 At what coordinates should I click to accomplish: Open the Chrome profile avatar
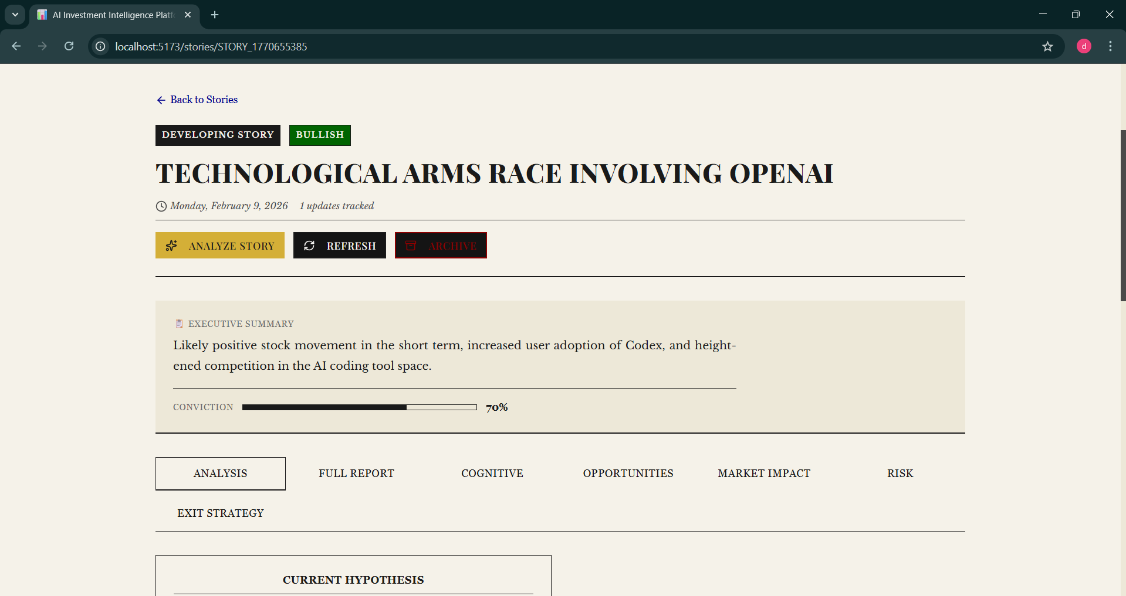[x=1084, y=46]
